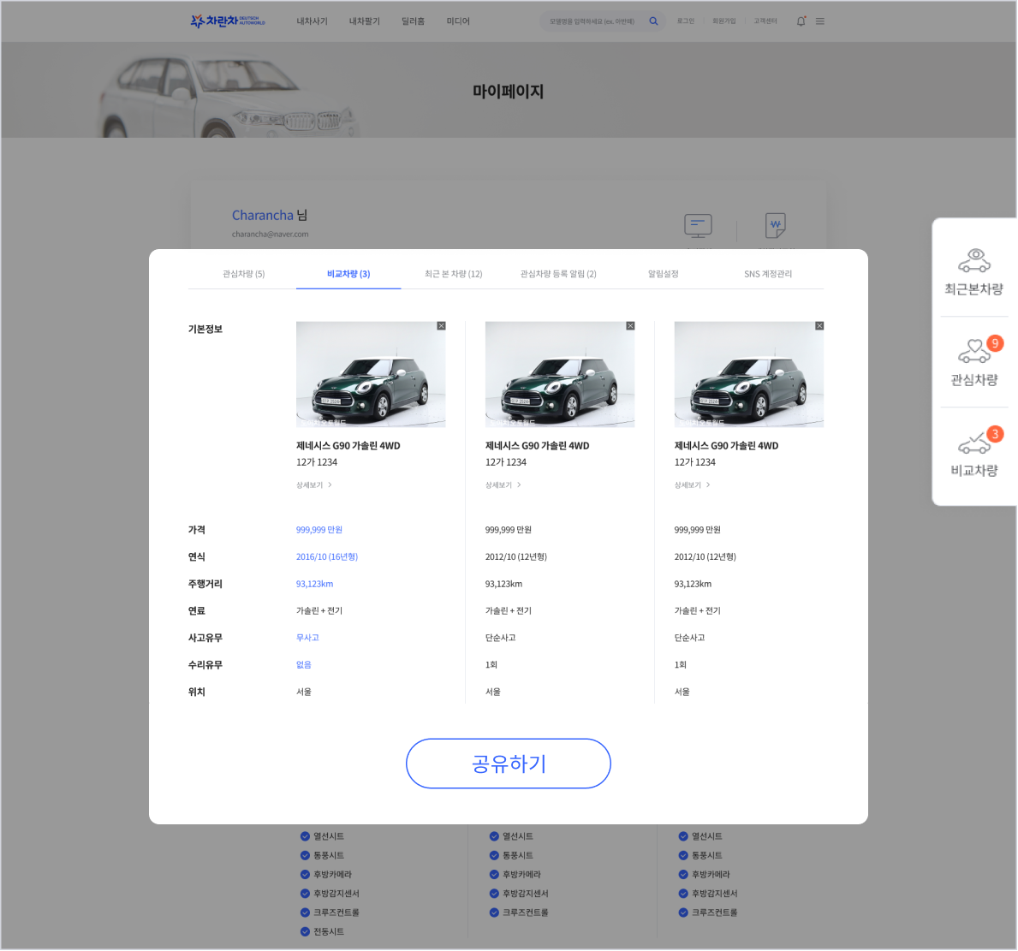Open 관심차량 with badge 9 in side panel

pos(973,362)
